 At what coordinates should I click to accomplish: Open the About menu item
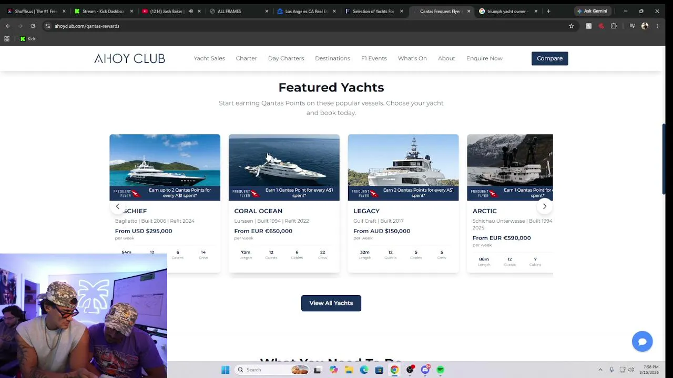point(446,58)
